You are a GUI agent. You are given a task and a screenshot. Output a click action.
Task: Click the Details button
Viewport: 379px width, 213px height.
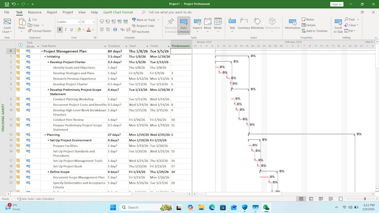[309, 25]
